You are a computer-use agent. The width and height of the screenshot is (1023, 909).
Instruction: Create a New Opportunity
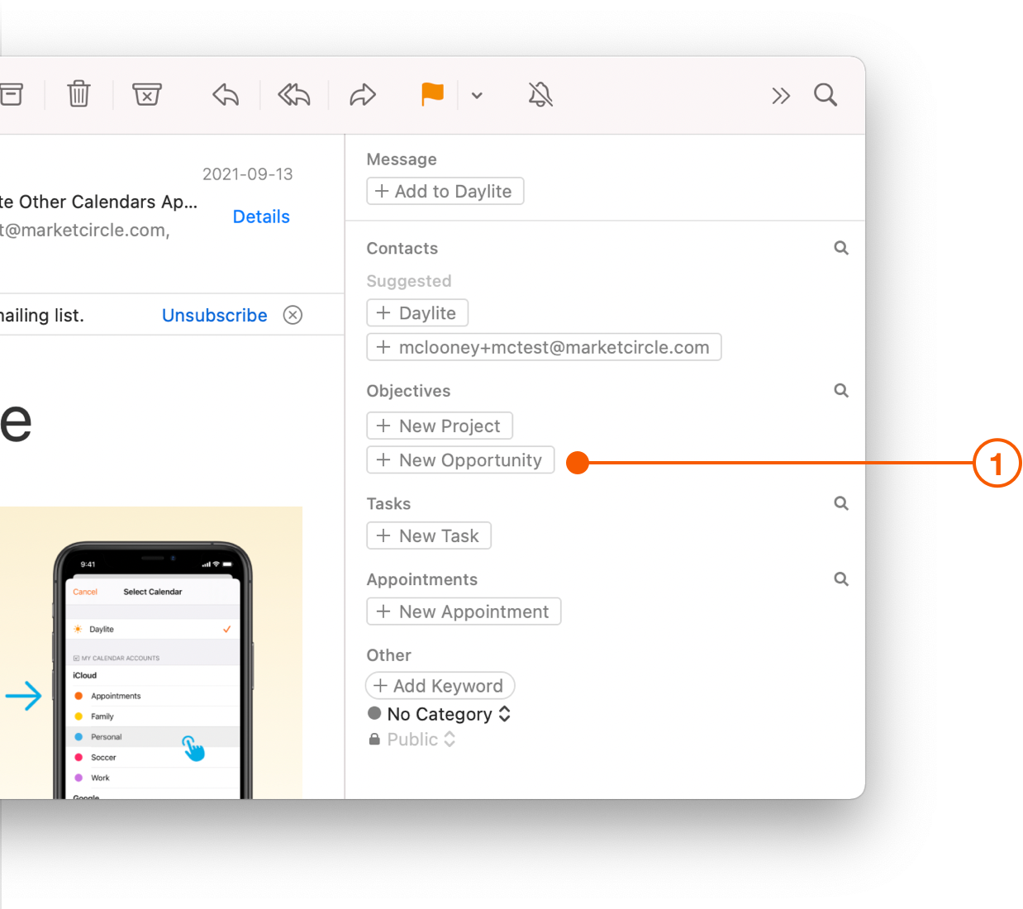(x=460, y=460)
